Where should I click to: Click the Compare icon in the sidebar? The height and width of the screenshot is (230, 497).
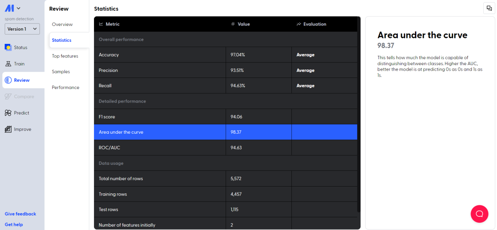(8, 96)
